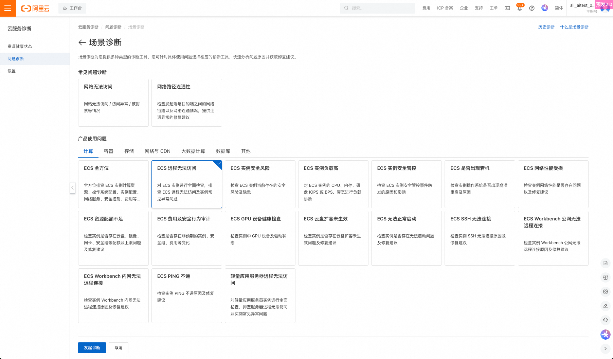The width and height of the screenshot is (613, 359).
Task: Open the box icon below the document icon in right toolbar
Action: pyautogui.click(x=606, y=277)
